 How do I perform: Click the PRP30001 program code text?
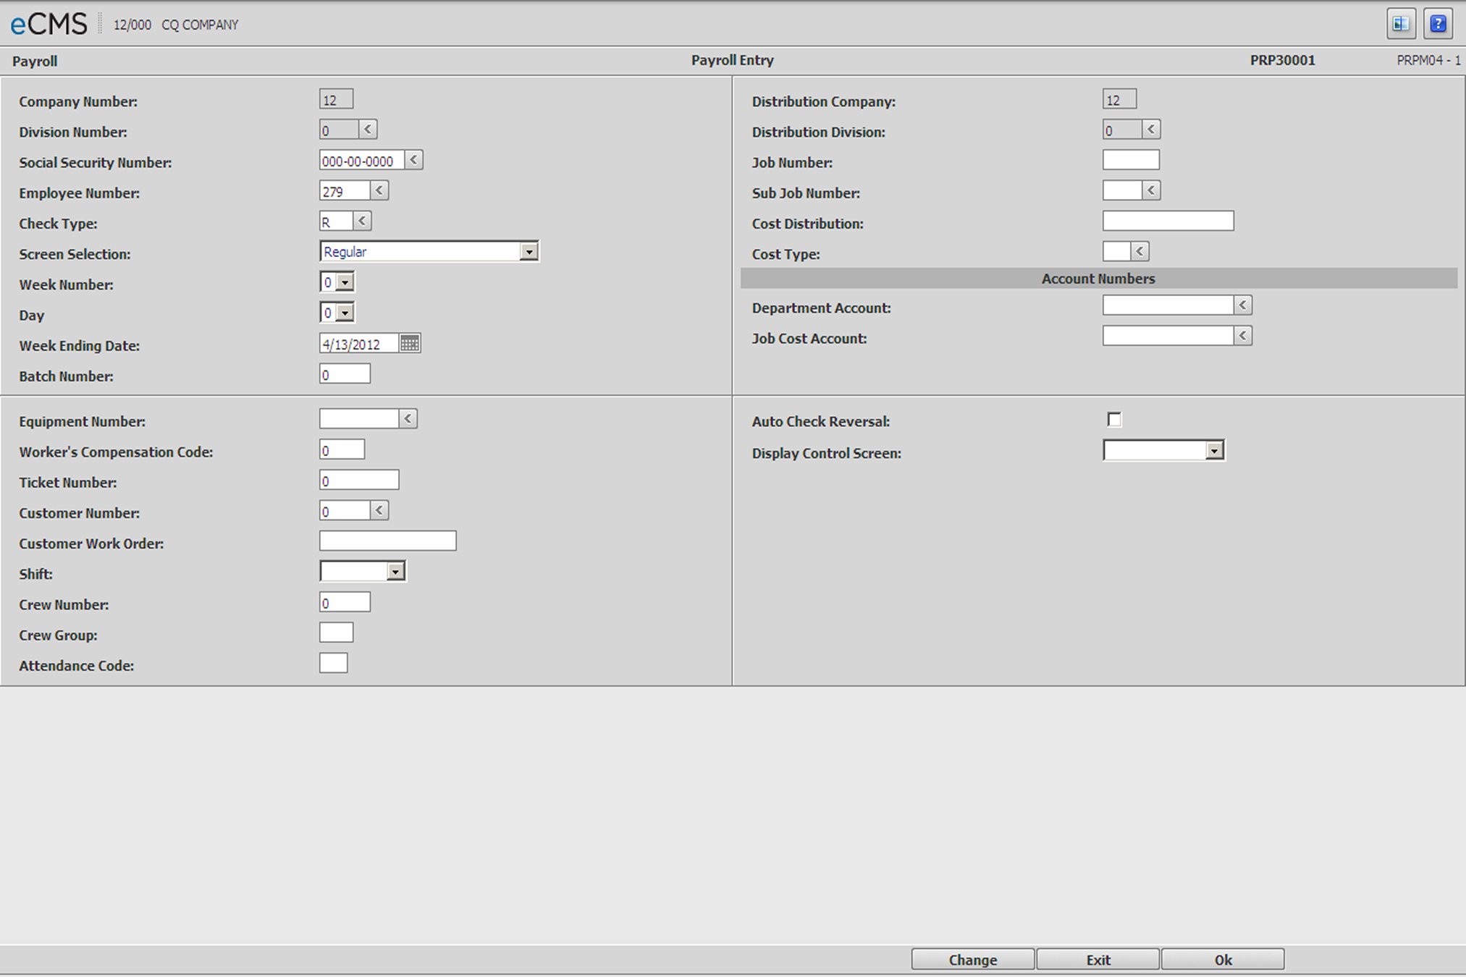[1282, 61]
